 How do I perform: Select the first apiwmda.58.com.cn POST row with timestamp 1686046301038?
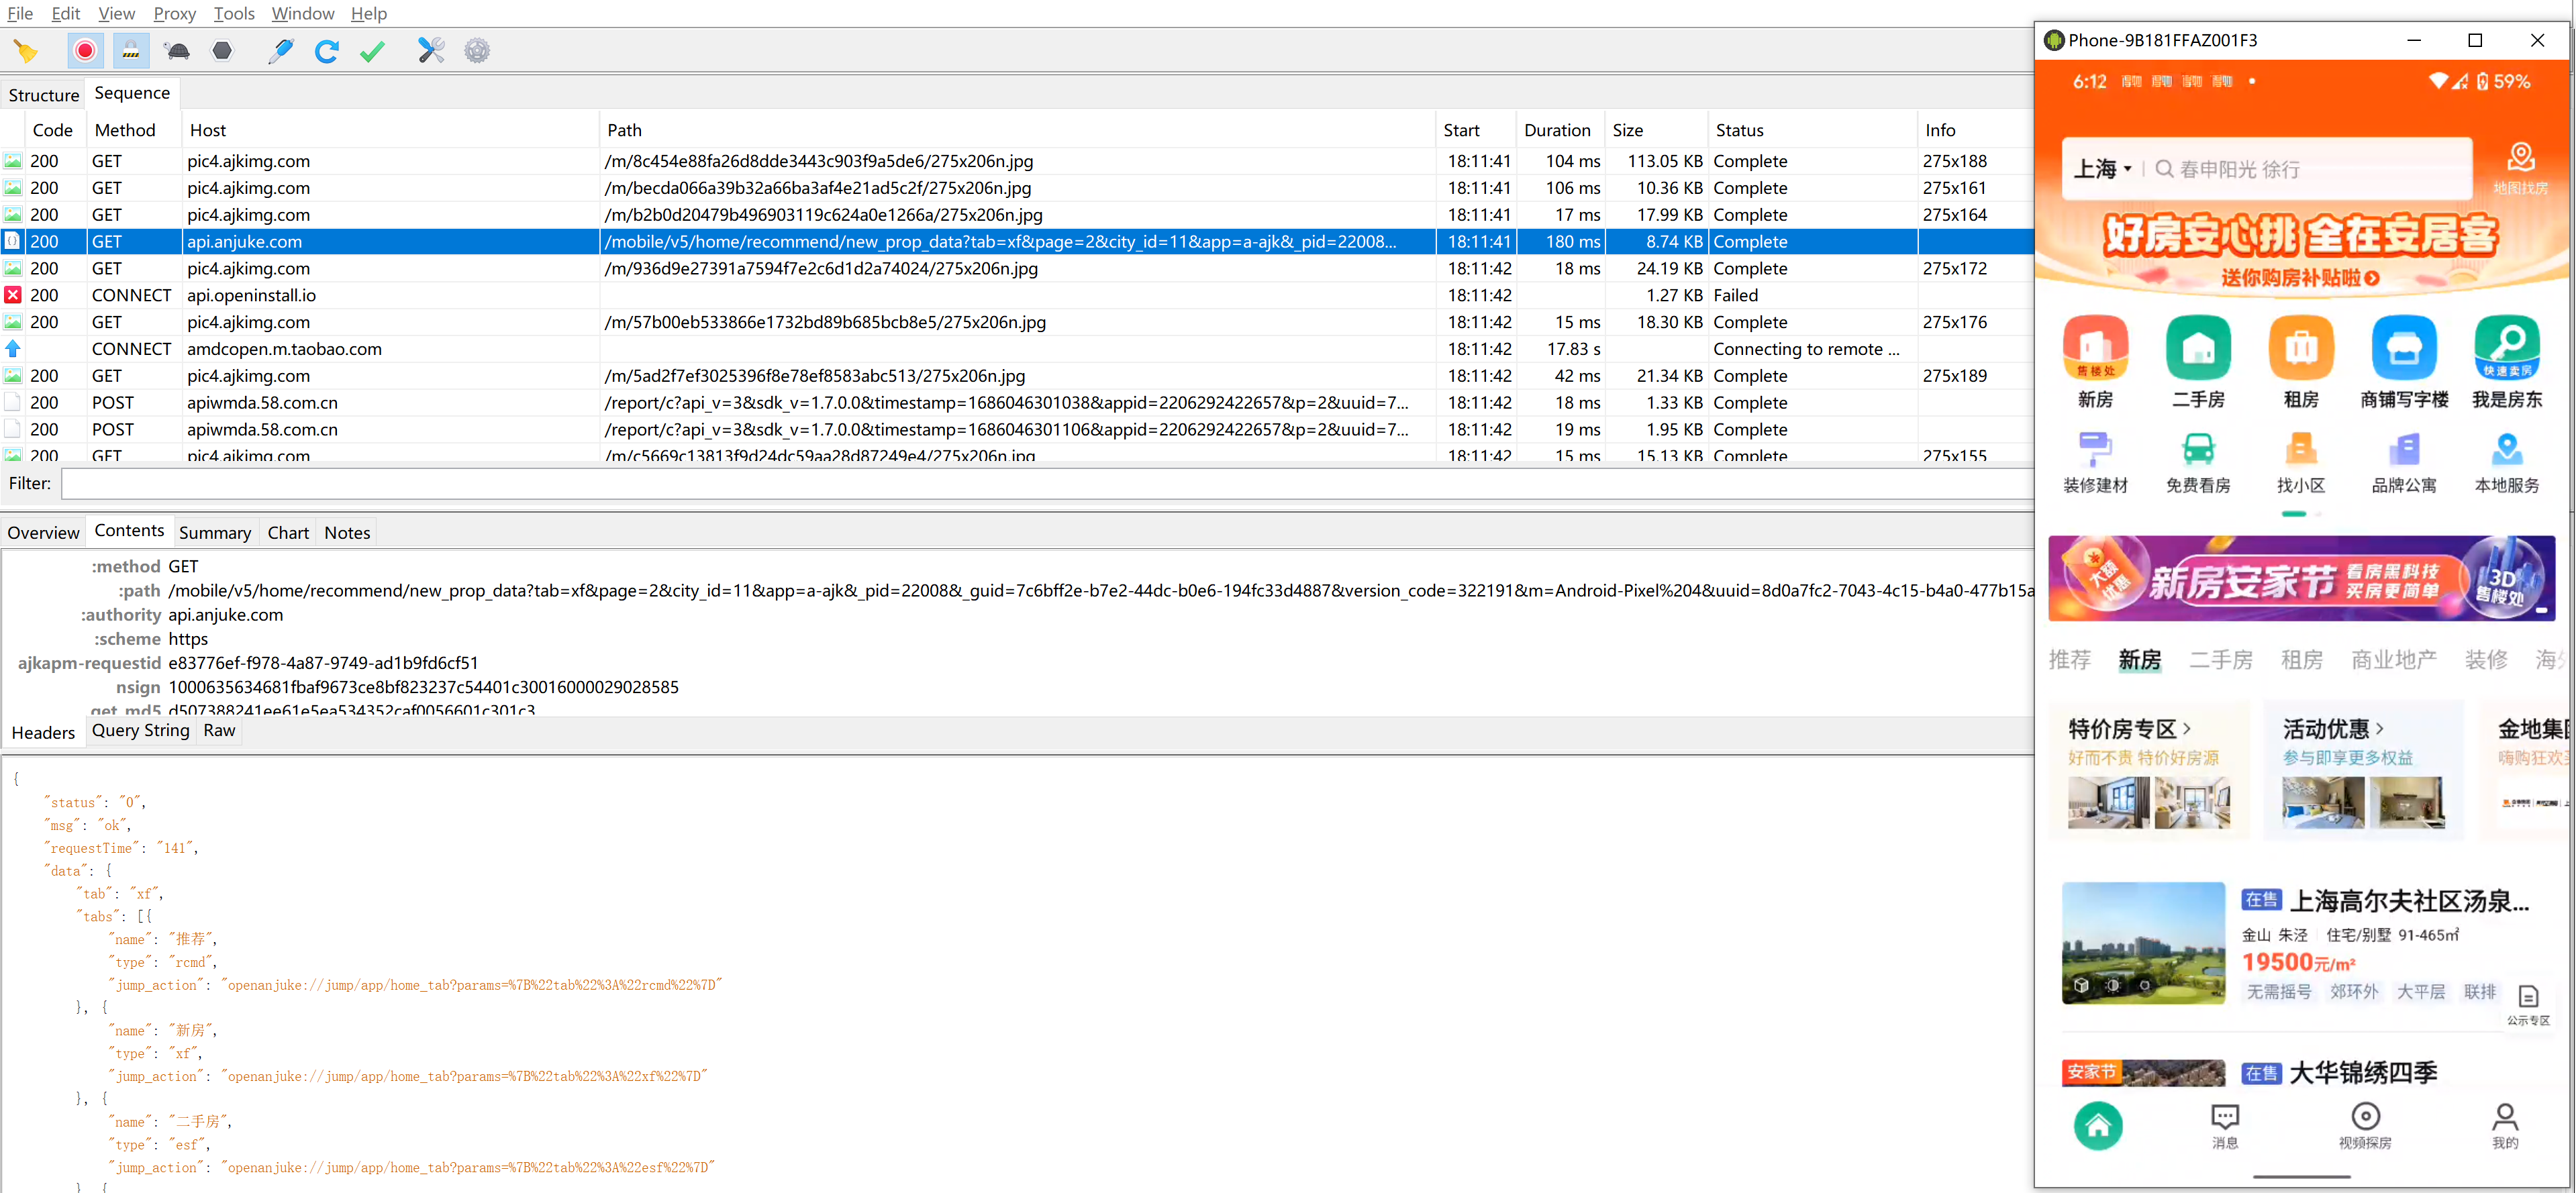coord(1017,403)
